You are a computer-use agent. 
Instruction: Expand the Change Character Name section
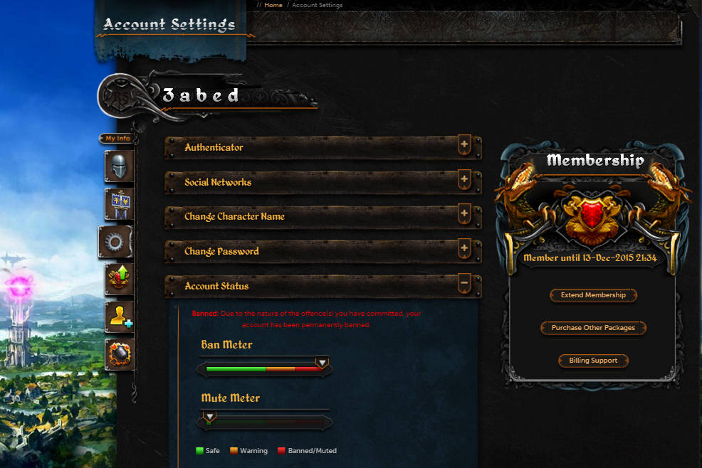click(x=464, y=214)
